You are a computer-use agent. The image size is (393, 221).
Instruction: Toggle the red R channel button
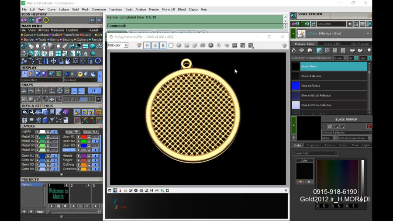click(148, 45)
